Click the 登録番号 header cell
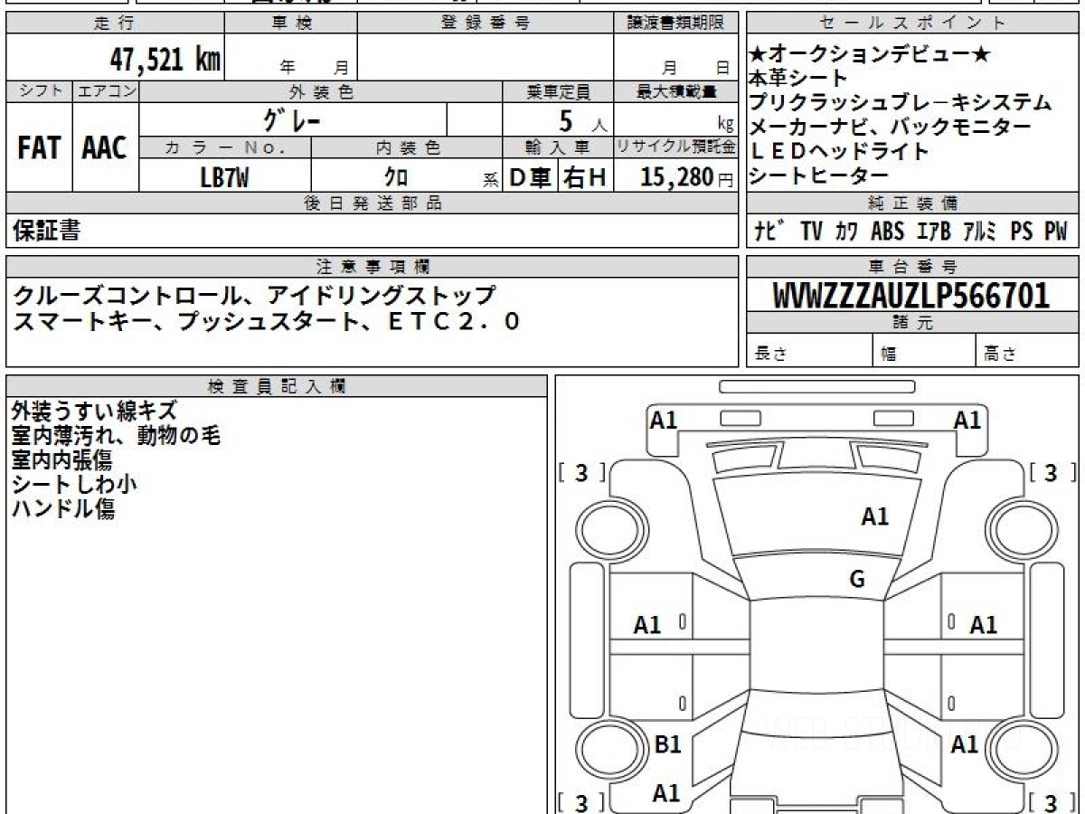The height and width of the screenshot is (814, 1085). 486,24
